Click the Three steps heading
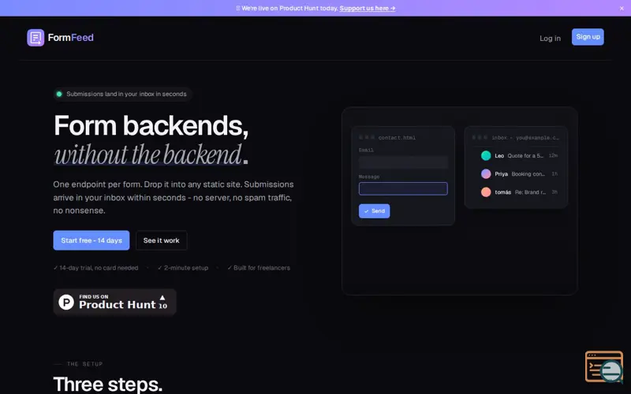The height and width of the screenshot is (394, 631). pyautogui.click(x=108, y=385)
